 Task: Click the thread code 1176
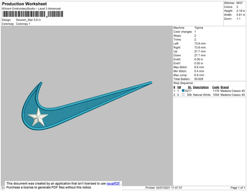(216, 91)
